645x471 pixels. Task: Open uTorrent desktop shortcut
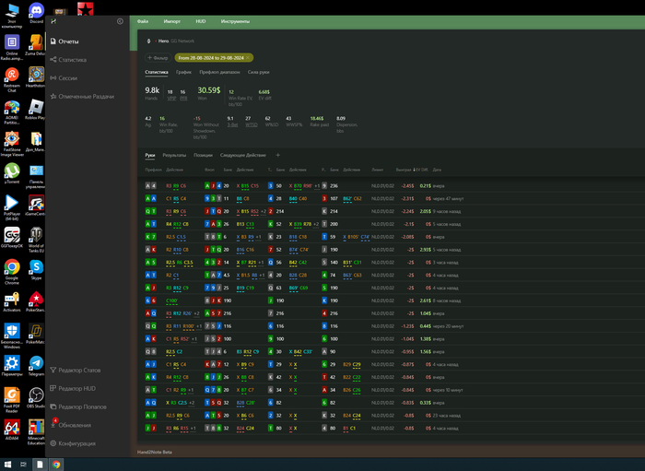click(12, 173)
